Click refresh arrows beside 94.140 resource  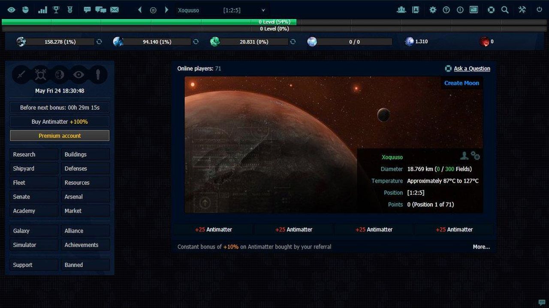(196, 41)
